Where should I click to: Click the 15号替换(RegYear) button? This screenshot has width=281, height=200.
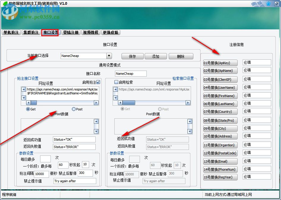coord(220,177)
